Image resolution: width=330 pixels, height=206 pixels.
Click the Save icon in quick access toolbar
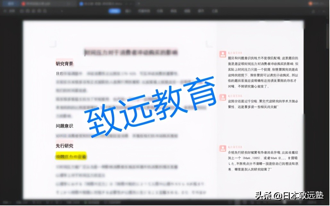21,11
